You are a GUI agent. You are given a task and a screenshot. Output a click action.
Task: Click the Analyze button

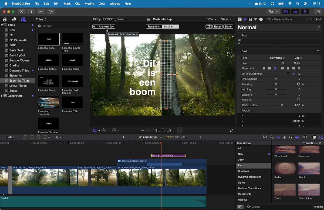[104, 27]
